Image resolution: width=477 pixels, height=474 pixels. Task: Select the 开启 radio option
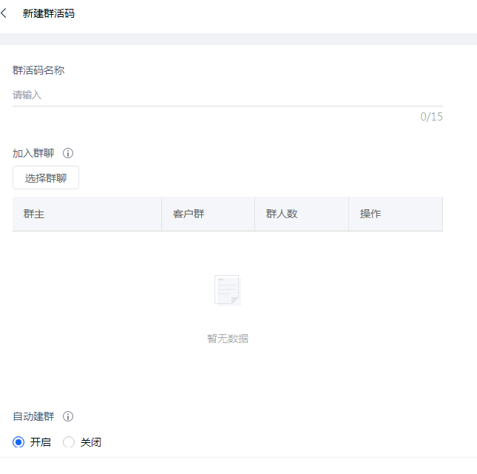click(x=19, y=442)
